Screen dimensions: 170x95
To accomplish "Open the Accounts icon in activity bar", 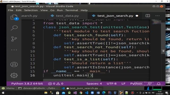I will [x=14, y=64].
